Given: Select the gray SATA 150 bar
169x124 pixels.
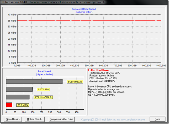Looking at the screenshot, I should click(x=19, y=89).
